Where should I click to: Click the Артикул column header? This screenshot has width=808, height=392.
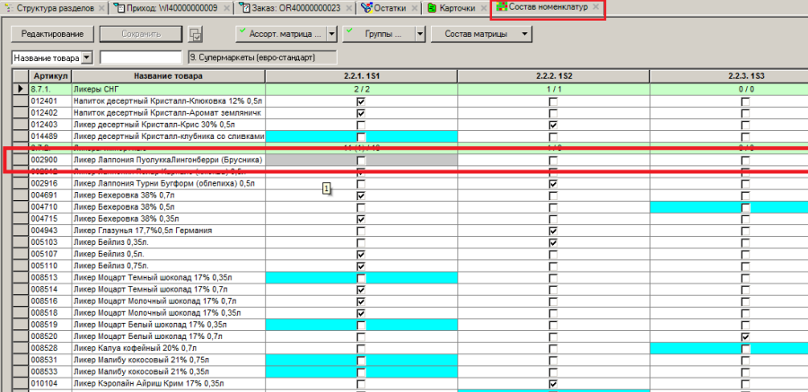pyautogui.click(x=50, y=76)
